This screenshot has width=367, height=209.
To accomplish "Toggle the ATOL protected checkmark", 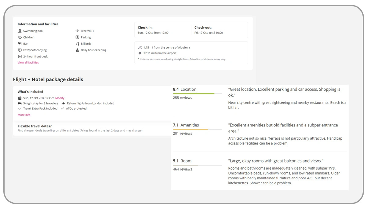I will pyautogui.click(x=63, y=108).
